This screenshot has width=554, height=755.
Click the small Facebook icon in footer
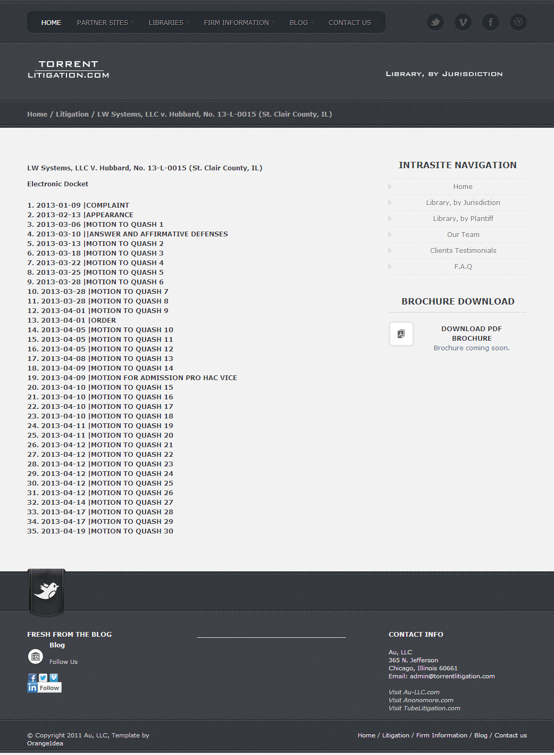pos(32,678)
